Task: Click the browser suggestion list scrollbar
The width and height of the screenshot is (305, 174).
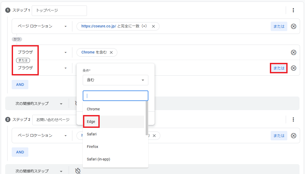Action: [x=147, y=117]
